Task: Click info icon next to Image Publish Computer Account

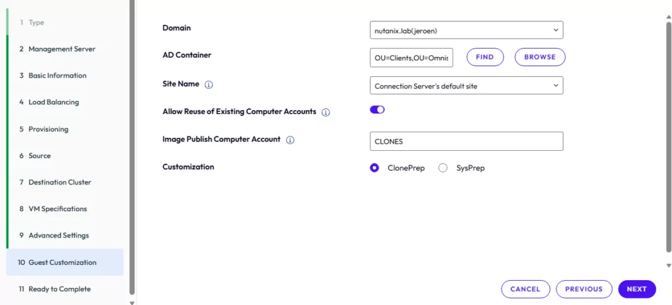Action: pos(290,140)
